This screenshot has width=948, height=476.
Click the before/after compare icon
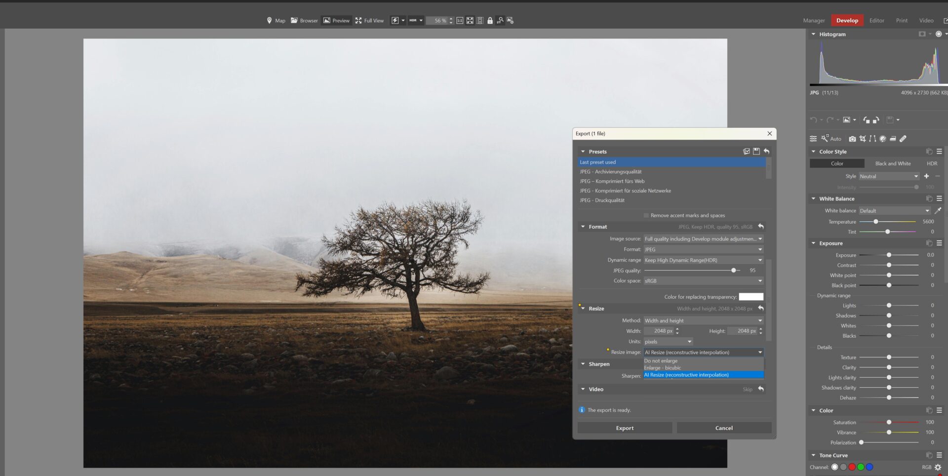pyautogui.click(x=480, y=20)
